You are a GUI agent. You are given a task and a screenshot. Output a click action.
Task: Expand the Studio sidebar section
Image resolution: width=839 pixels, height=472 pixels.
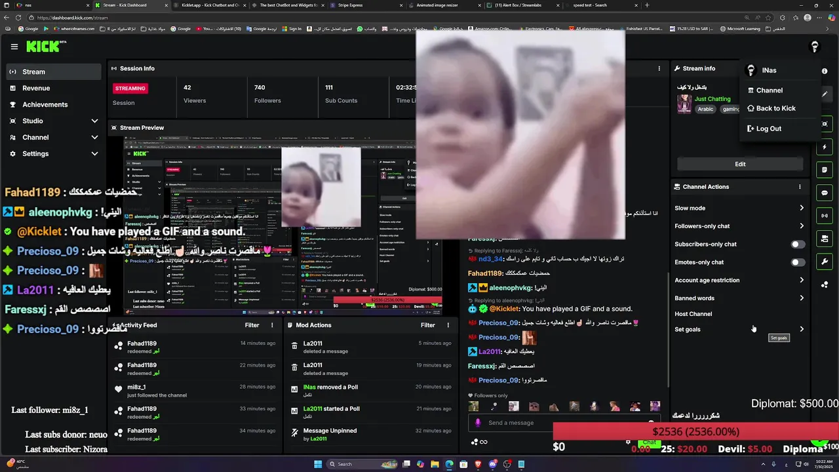point(94,121)
